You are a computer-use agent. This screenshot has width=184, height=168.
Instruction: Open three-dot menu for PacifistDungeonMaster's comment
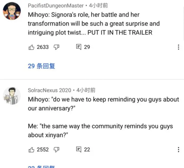click(x=178, y=47)
